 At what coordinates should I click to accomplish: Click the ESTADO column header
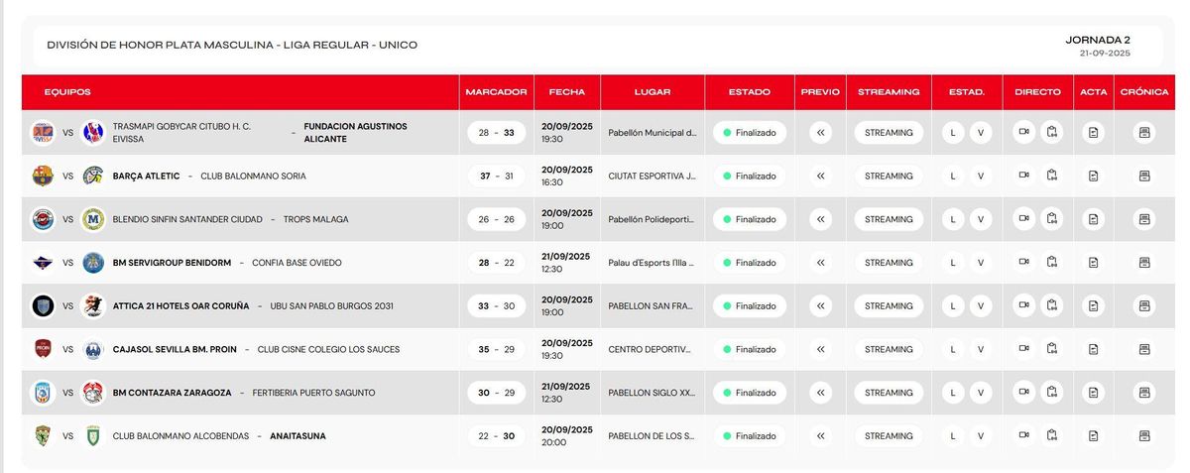[749, 92]
